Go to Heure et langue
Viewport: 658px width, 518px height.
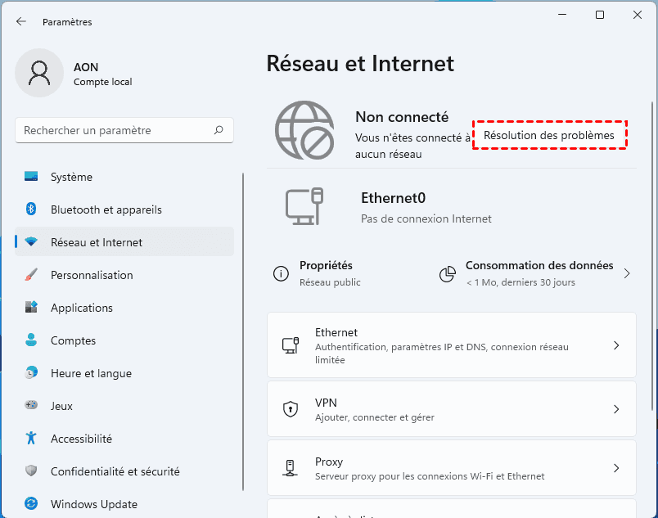(91, 373)
